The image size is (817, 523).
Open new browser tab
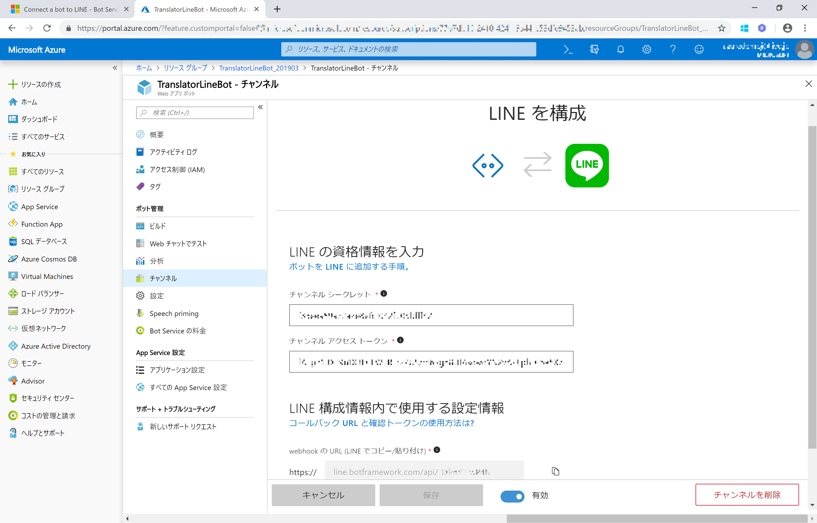(277, 9)
